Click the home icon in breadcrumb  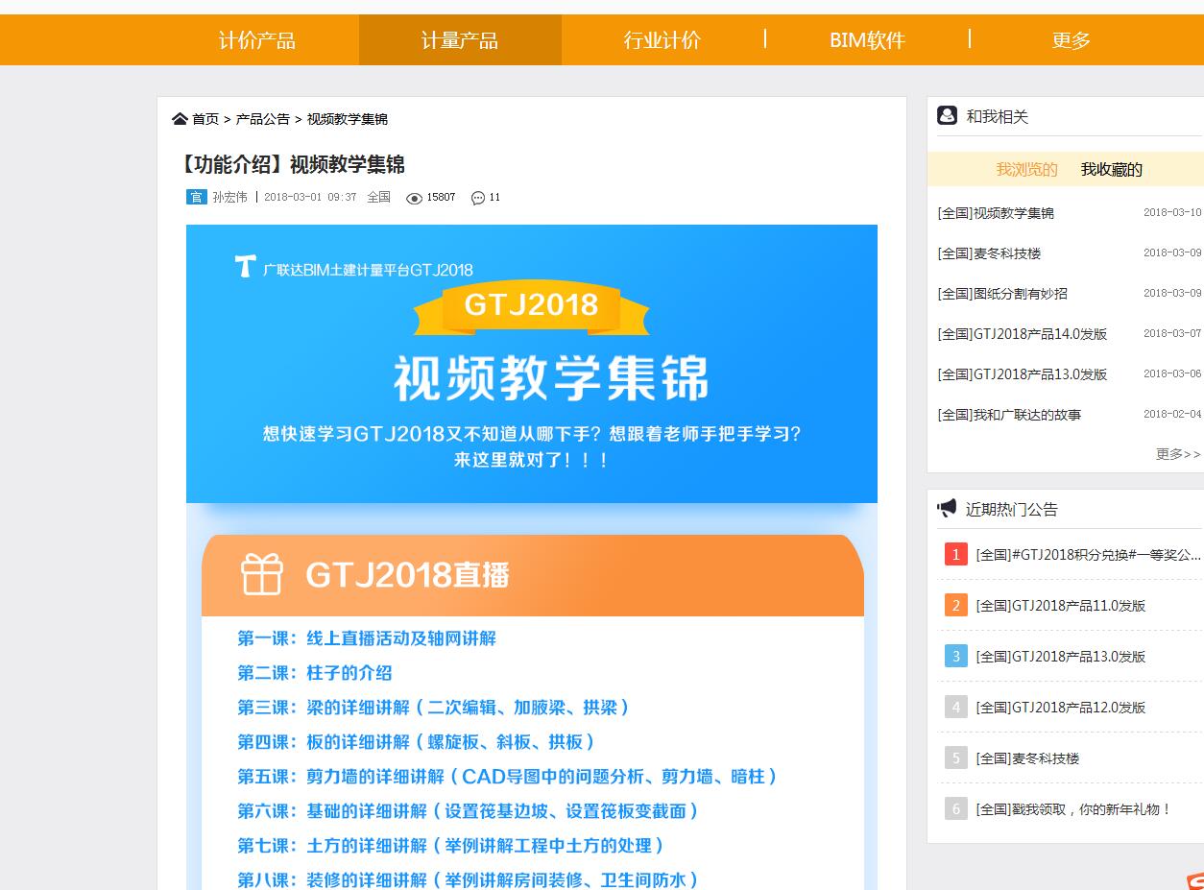click(180, 119)
